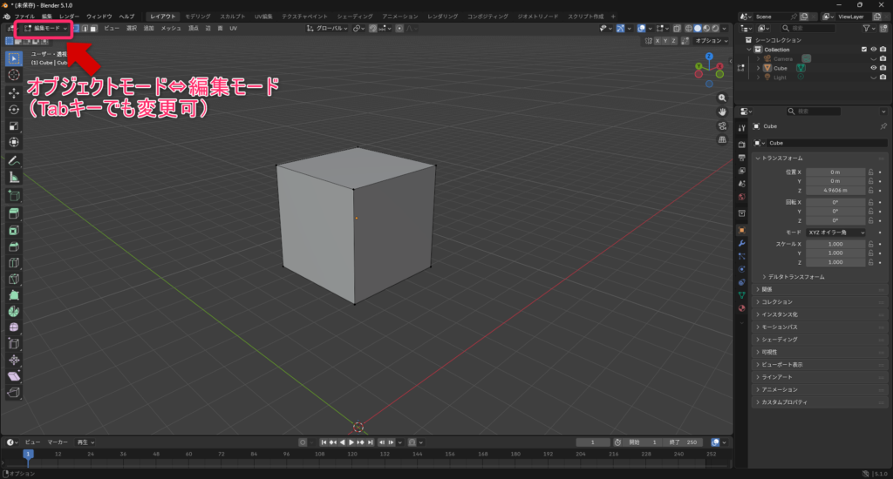Screen dimensions: 893x479
Task: Open the Mesh menu in viewport header
Action: 170,29
